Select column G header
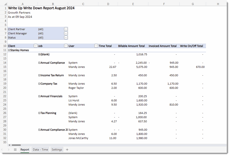 (x=193, y=4)
